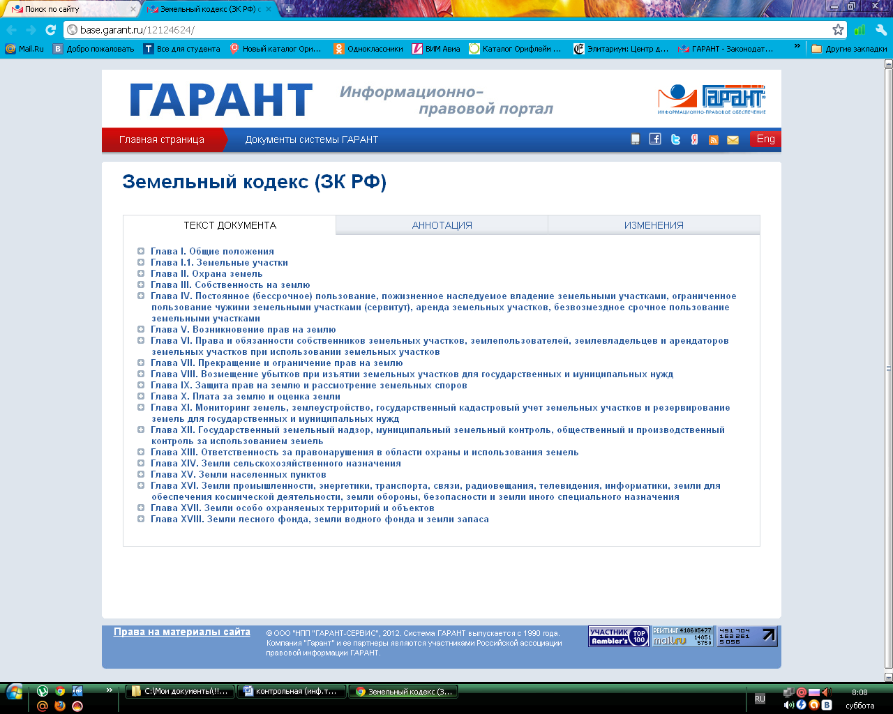Expand Глава X. Плата за землю
Viewport: 893px width, 714px height.
(141, 396)
